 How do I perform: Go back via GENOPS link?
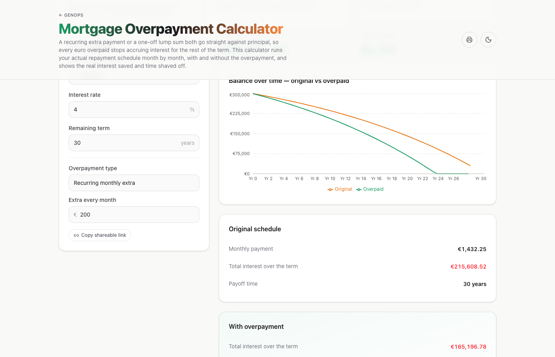click(x=71, y=15)
